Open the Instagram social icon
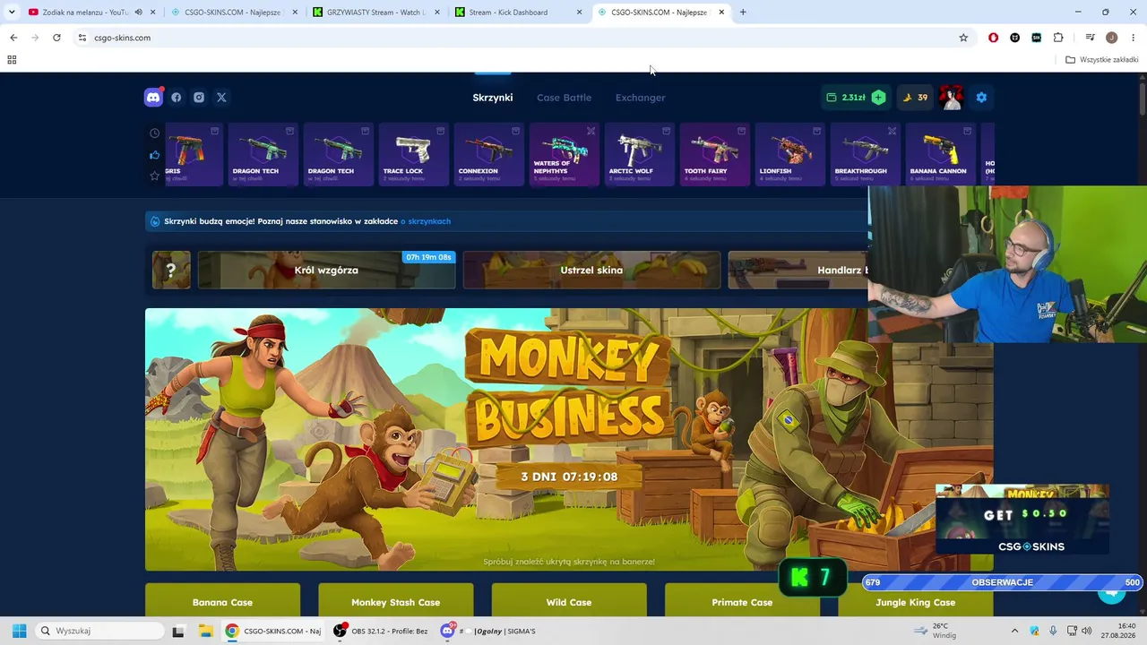Viewport: 1147px width, 645px height. 199,98
